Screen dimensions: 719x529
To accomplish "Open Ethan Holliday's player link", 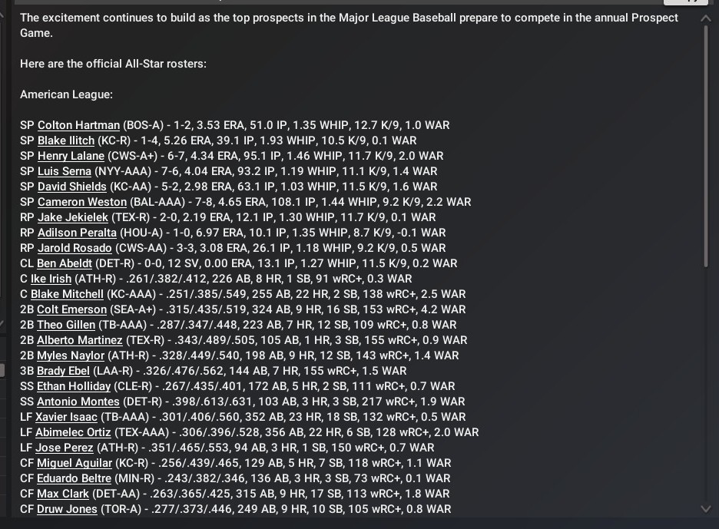I will (74, 386).
